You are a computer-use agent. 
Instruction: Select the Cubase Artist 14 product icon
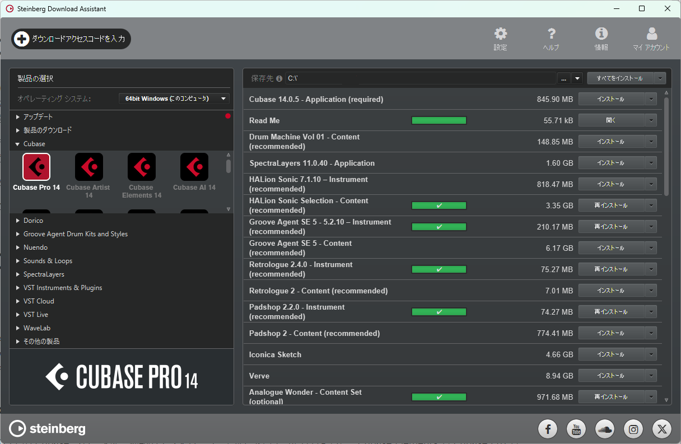pos(88,167)
